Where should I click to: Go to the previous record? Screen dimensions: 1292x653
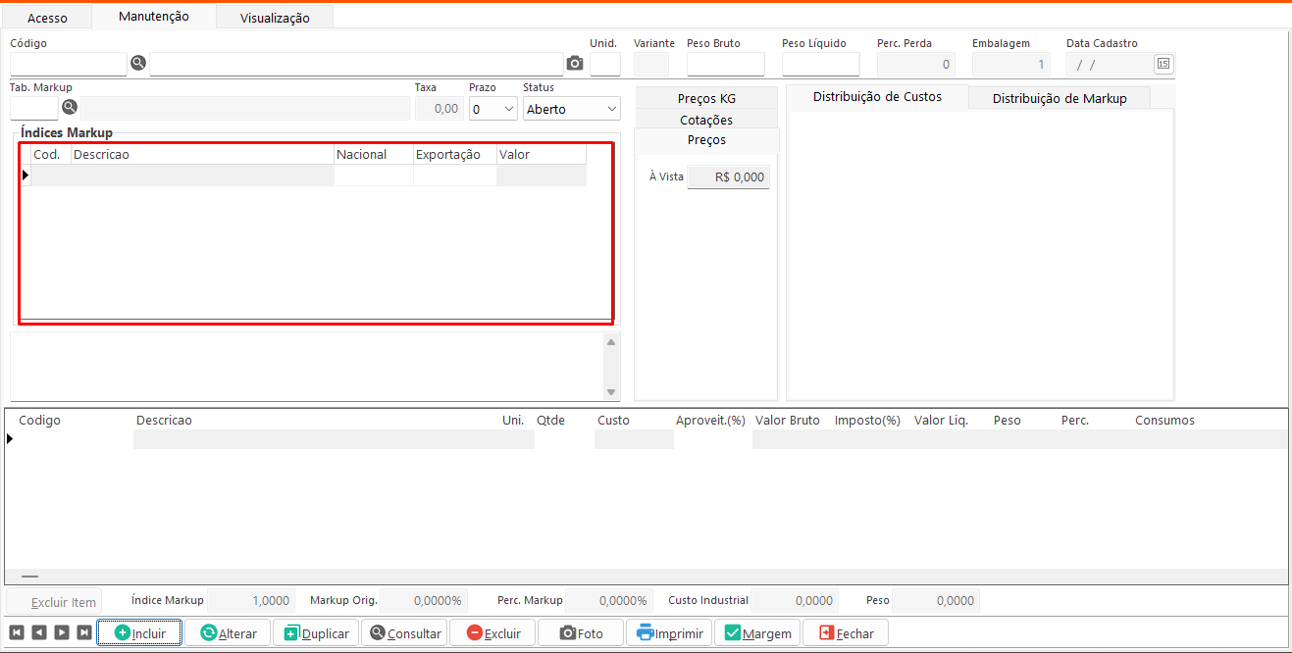39,632
